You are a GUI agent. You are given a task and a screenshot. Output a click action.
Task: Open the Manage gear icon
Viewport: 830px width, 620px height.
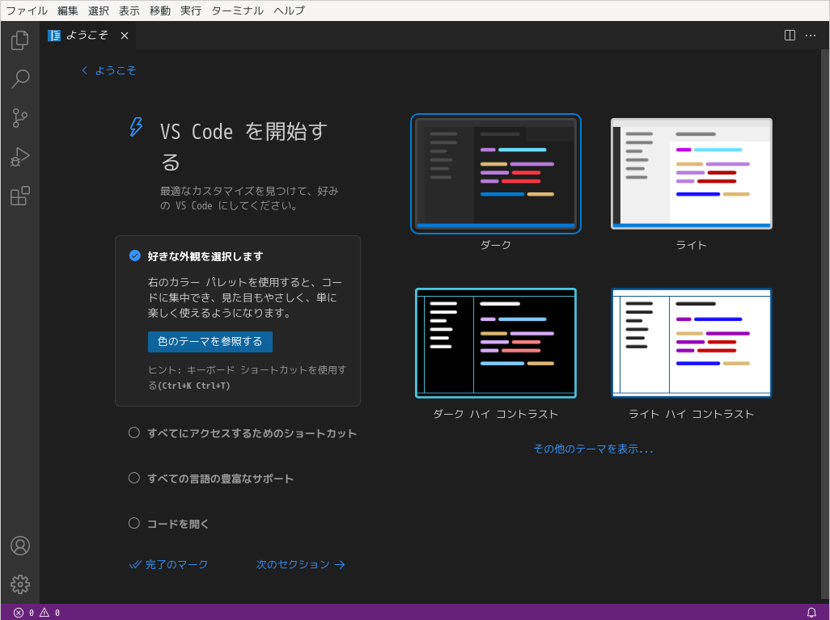(20, 584)
